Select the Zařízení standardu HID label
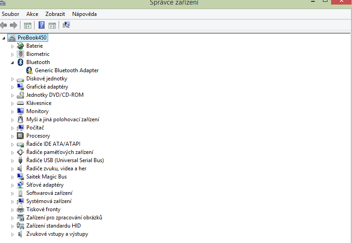 pyautogui.click(x=54, y=226)
